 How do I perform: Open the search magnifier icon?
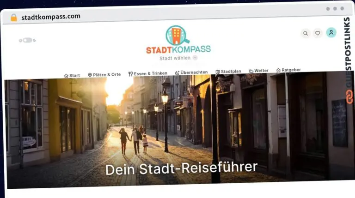tap(306, 33)
